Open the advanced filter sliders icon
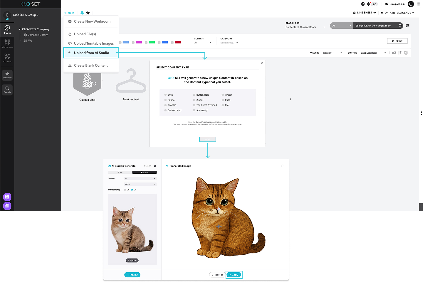This screenshot has width=440, height=282. (x=407, y=26)
